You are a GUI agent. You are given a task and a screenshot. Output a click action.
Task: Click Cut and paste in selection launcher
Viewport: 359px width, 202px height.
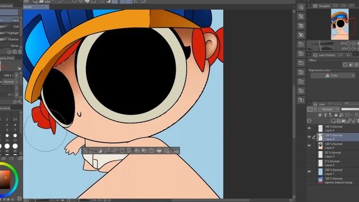(x=137, y=151)
